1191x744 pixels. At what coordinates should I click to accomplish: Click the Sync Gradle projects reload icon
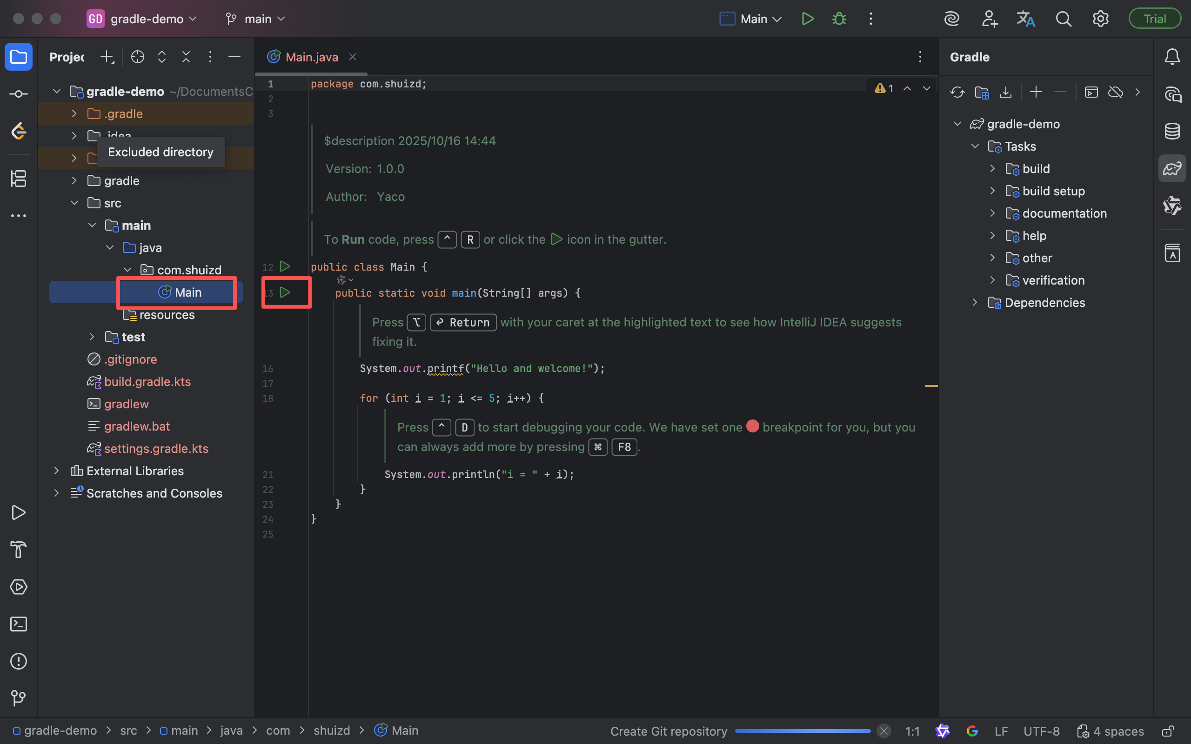point(957,92)
